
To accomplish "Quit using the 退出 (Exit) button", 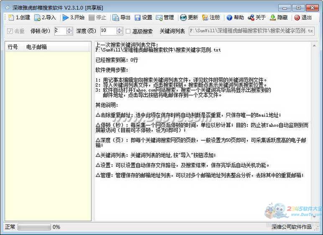I will point(303,18).
